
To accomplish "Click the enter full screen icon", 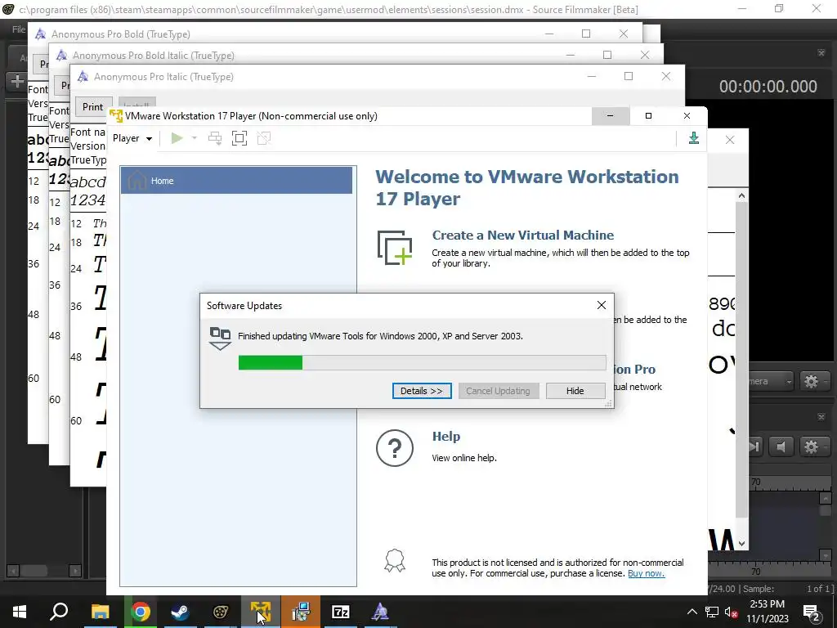I will point(239,138).
